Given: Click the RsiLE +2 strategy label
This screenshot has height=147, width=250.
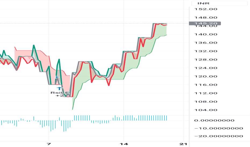Looking at the screenshot, I should (x=60, y=94).
